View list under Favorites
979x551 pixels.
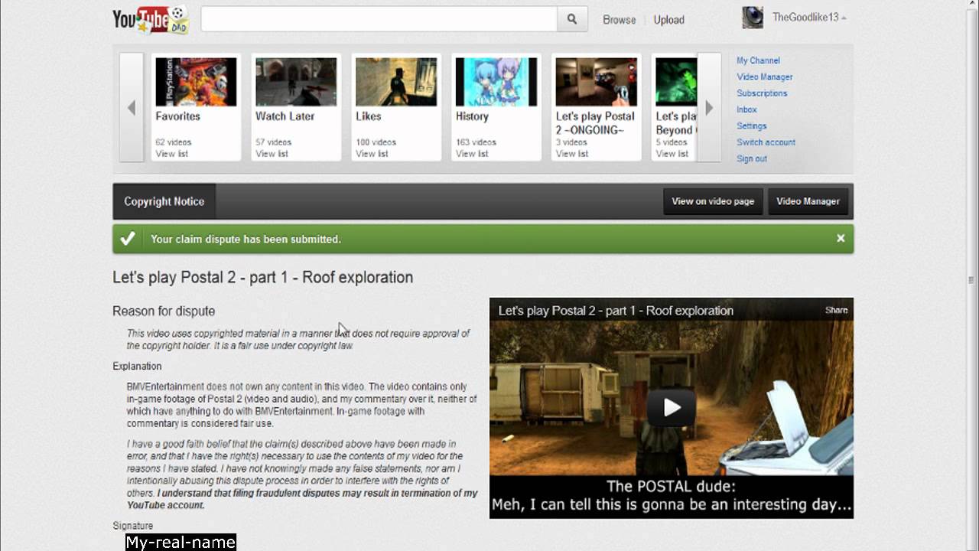tap(171, 154)
